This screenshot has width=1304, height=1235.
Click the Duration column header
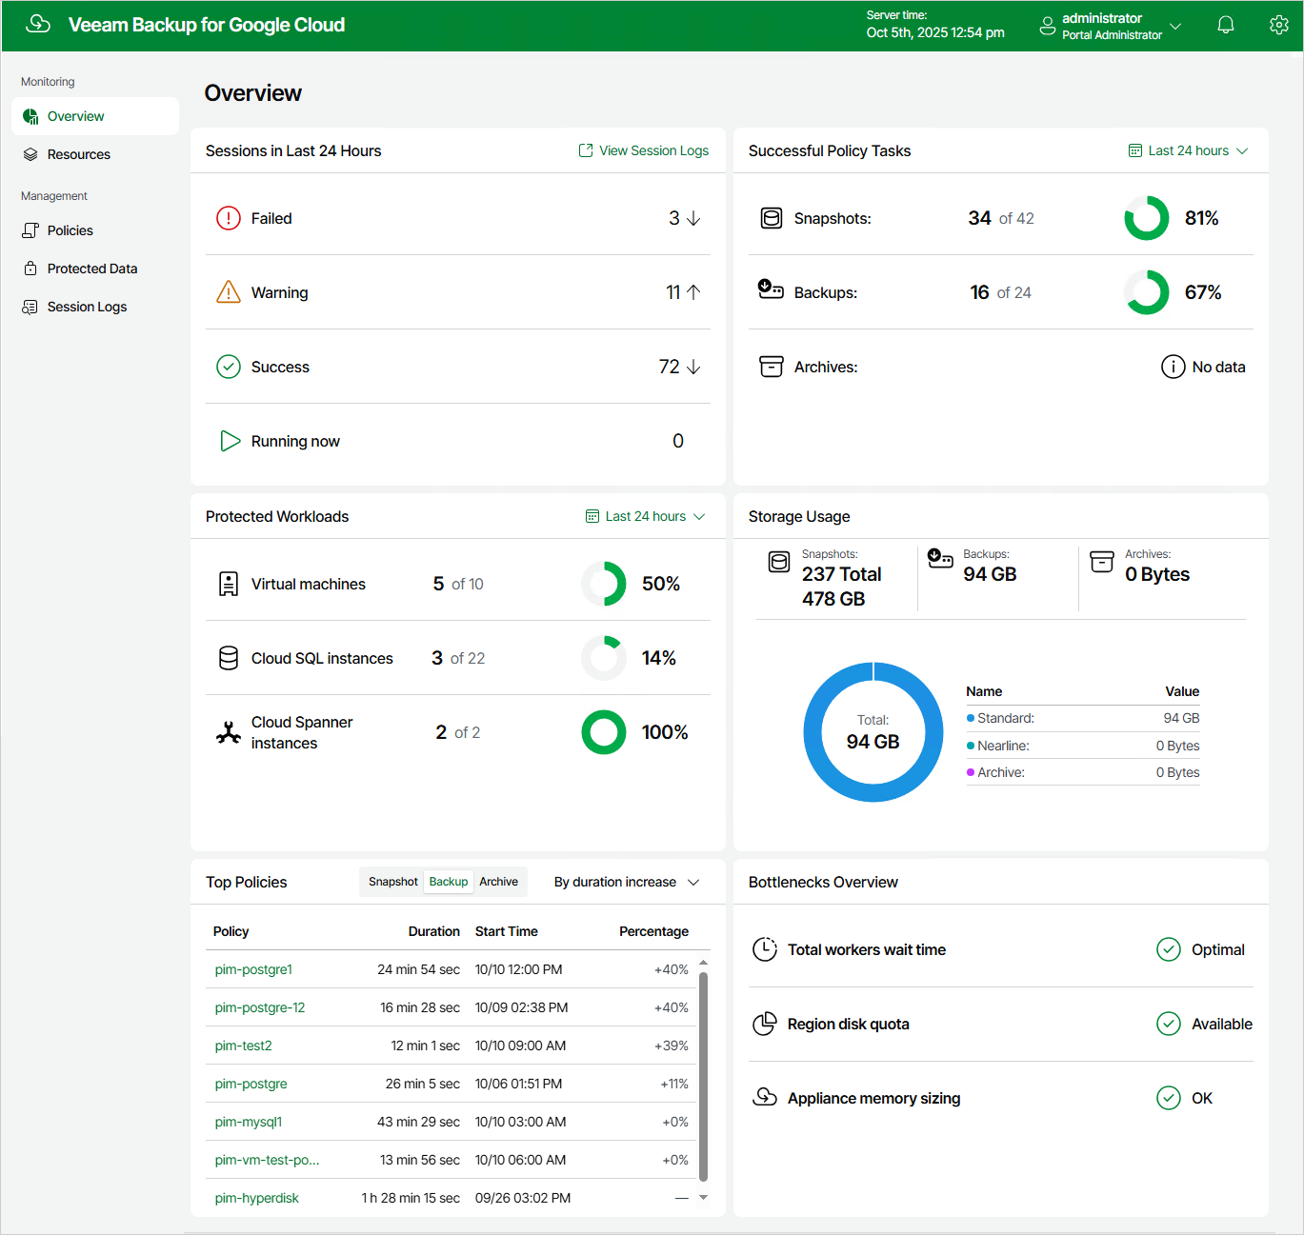[x=433, y=931]
